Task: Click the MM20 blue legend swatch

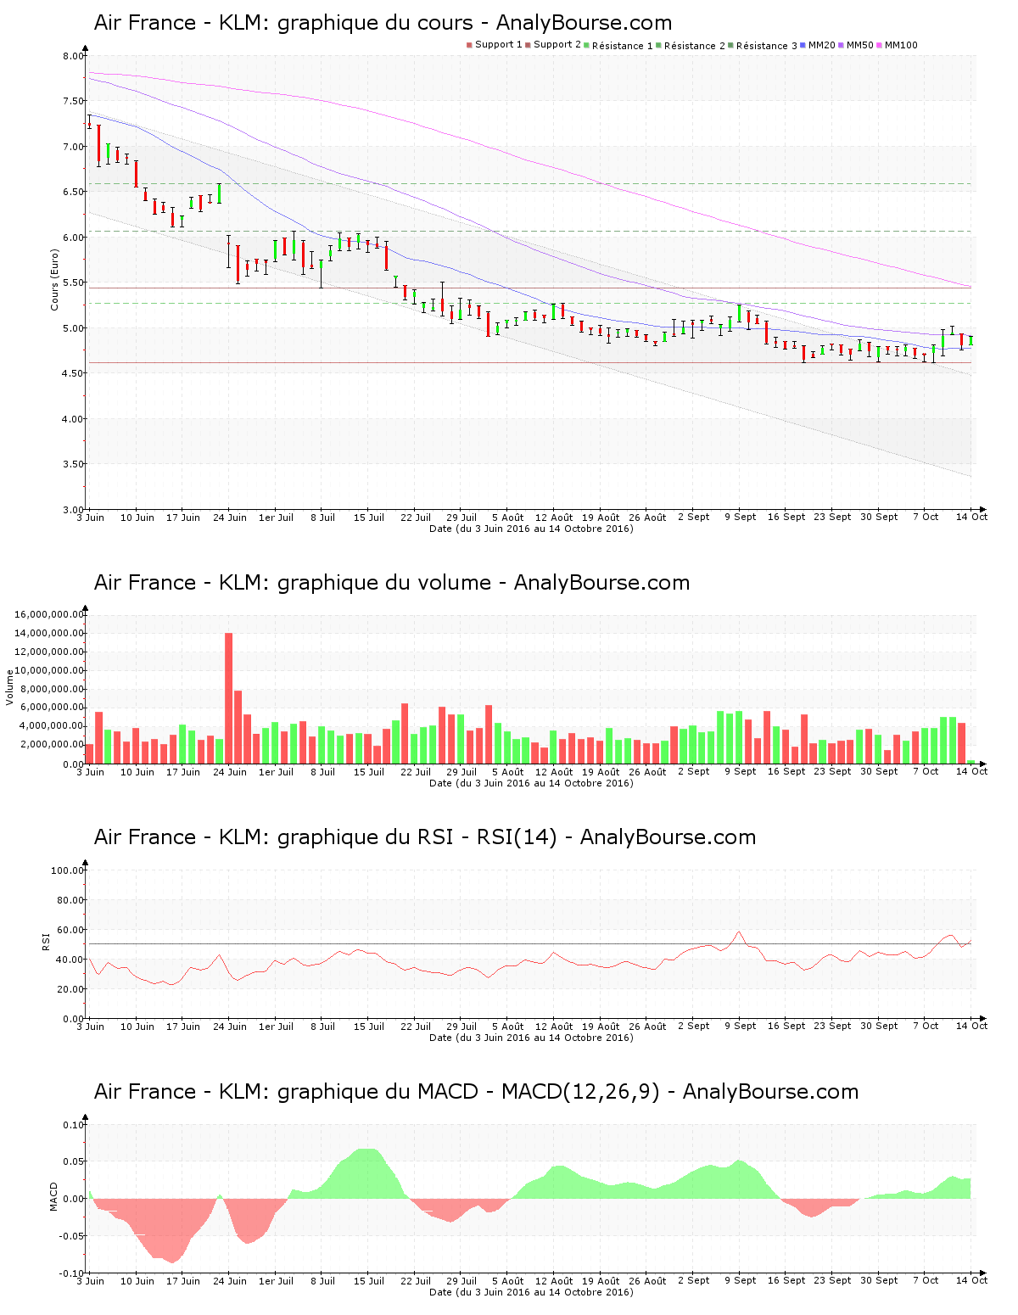Action: (x=803, y=45)
